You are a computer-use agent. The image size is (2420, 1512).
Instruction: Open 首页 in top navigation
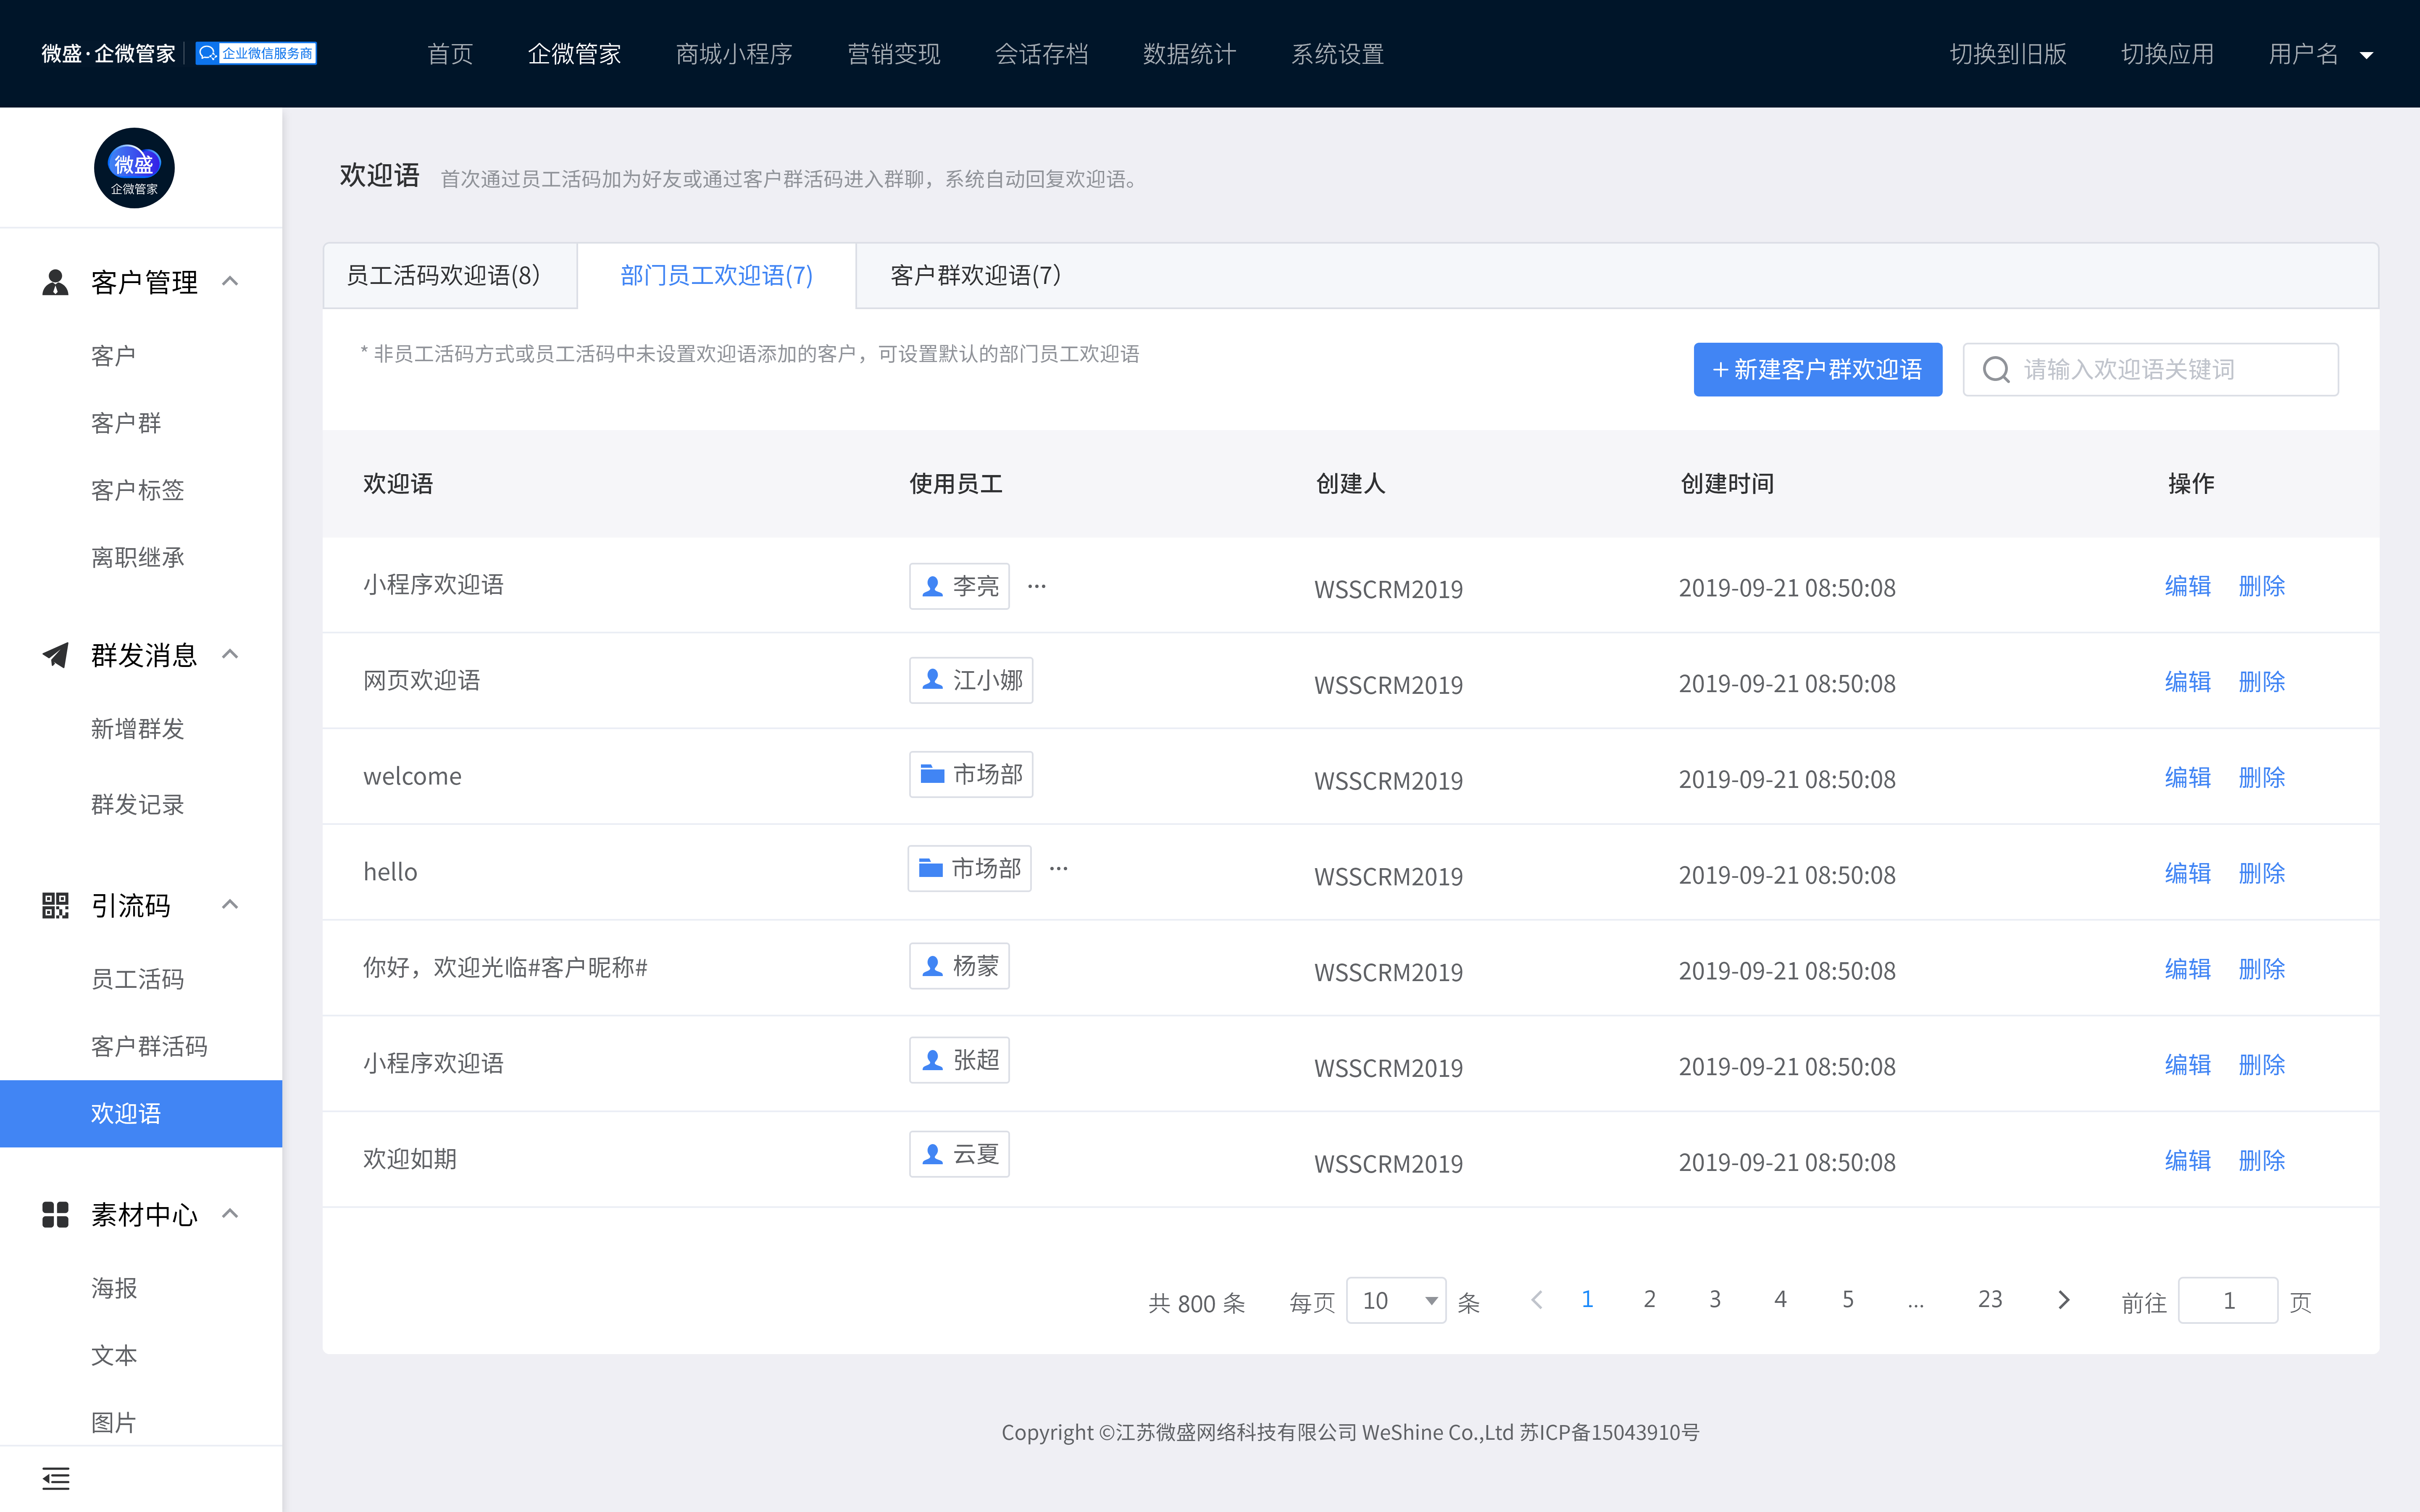pyautogui.click(x=450, y=54)
